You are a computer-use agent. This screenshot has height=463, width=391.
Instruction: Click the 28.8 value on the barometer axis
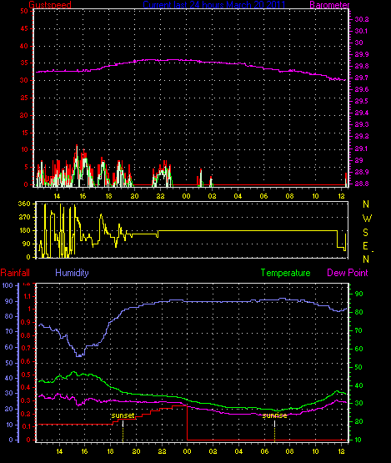click(362, 184)
